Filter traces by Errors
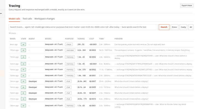 [174, 27]
